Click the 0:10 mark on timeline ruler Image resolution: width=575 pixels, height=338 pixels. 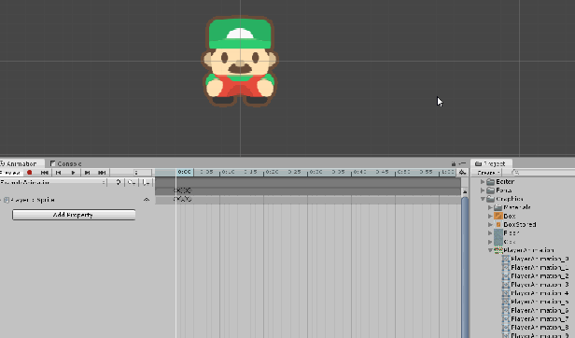coord(228,172)
